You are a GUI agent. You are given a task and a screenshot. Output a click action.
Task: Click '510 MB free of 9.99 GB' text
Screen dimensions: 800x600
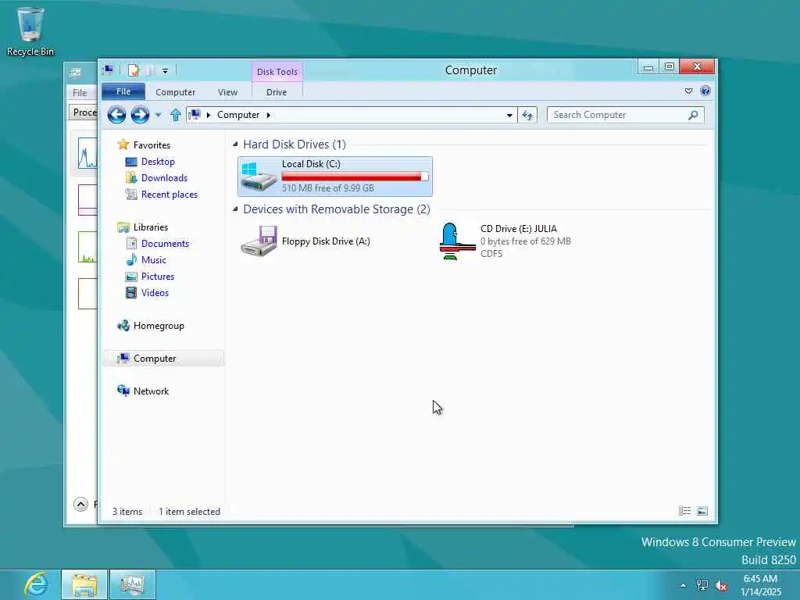[x=328, y=188]
